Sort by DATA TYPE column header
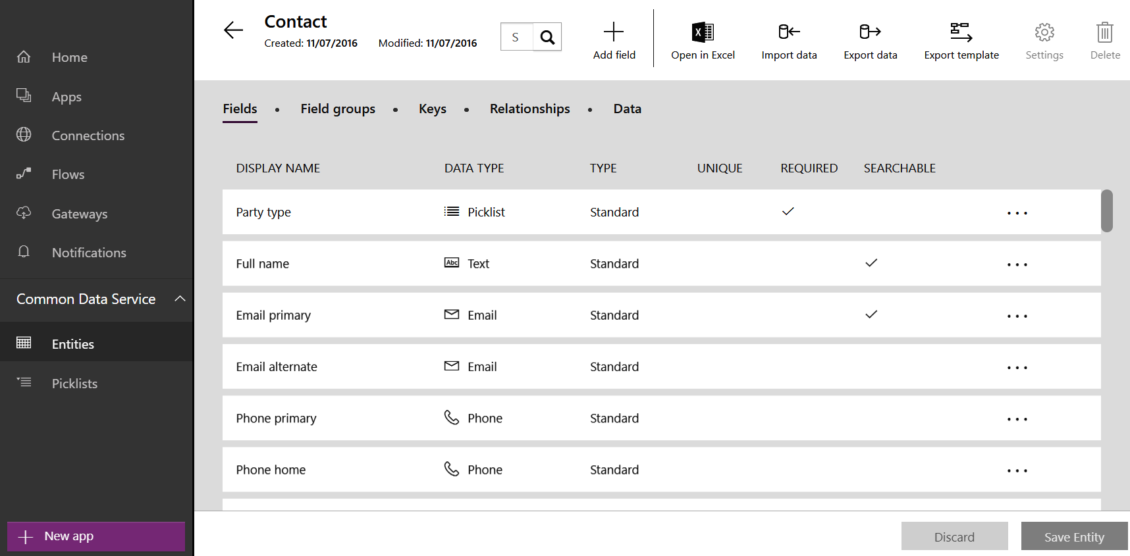The width and height of the screenshot is (1130, 556). click(x=474, y=168)
